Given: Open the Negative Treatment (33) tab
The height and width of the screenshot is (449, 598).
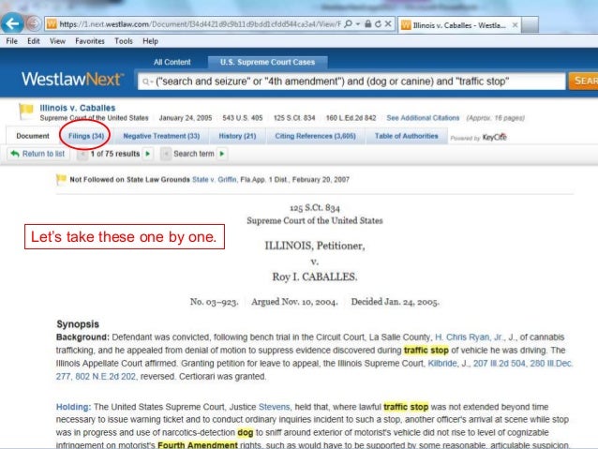Looking at the screenshot, I should tap(161, 136).
